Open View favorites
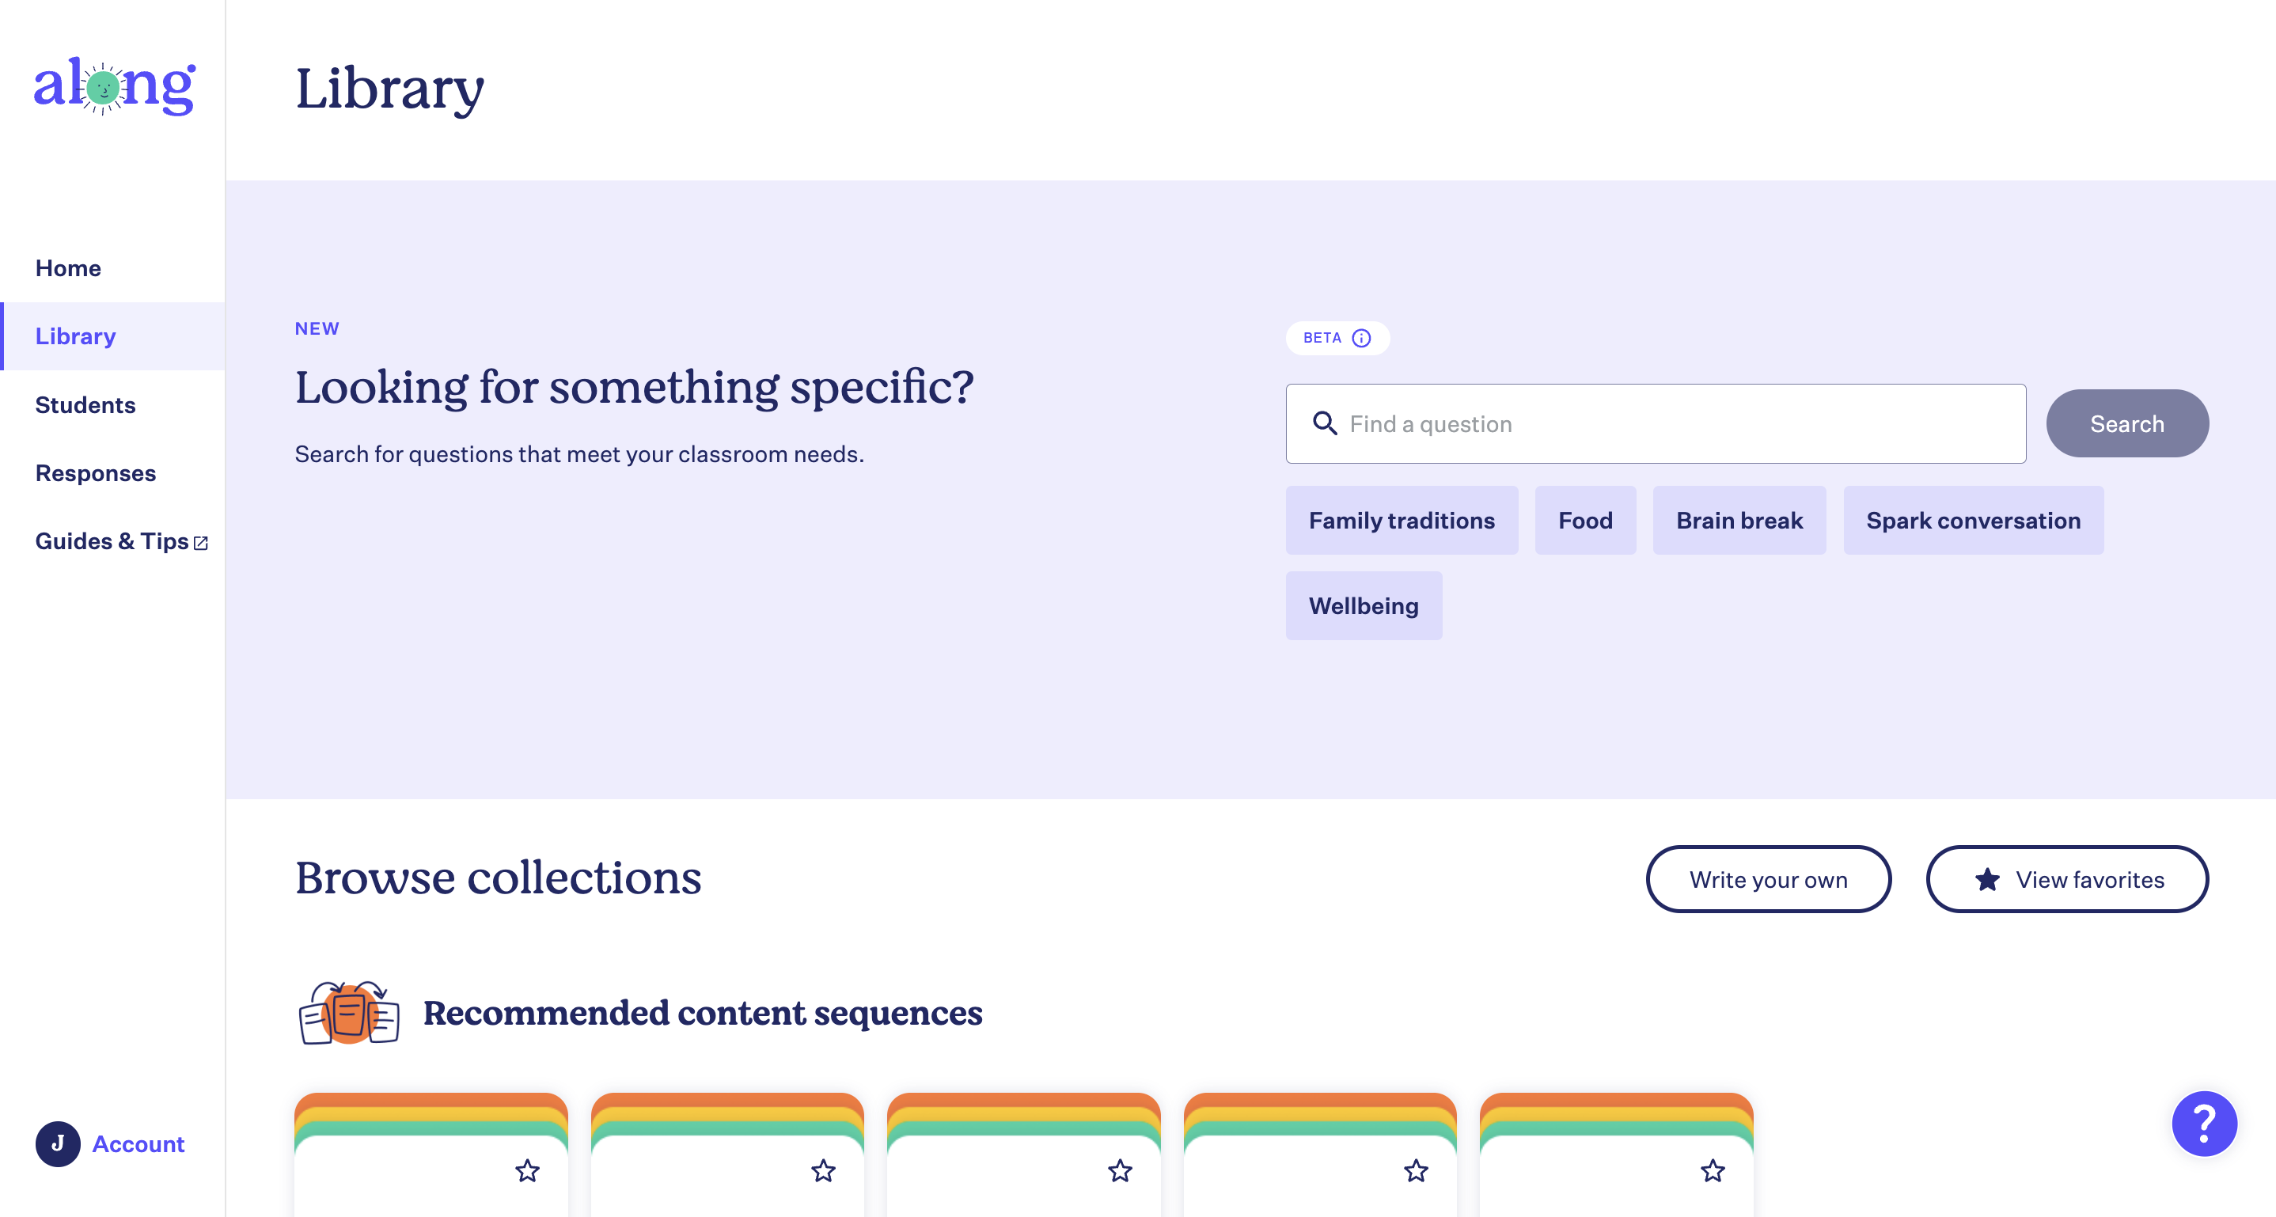 point(2066,880)
